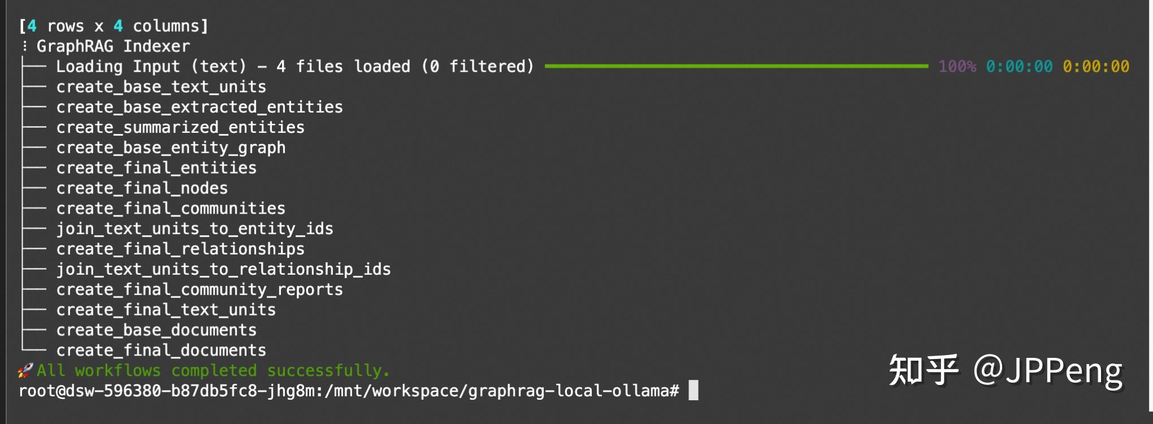Click the purple 100% progress indicator

pyautogui.click(x=957, y=67)
